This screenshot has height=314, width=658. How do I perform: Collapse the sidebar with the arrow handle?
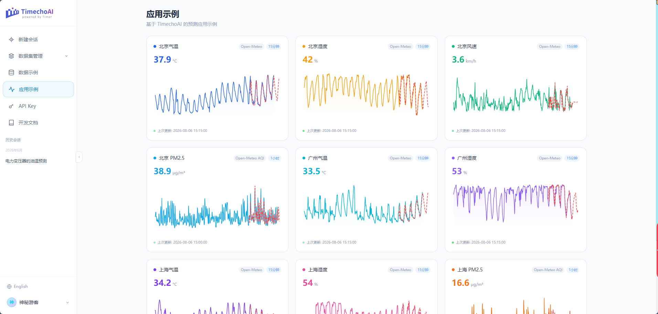[79, 157]
